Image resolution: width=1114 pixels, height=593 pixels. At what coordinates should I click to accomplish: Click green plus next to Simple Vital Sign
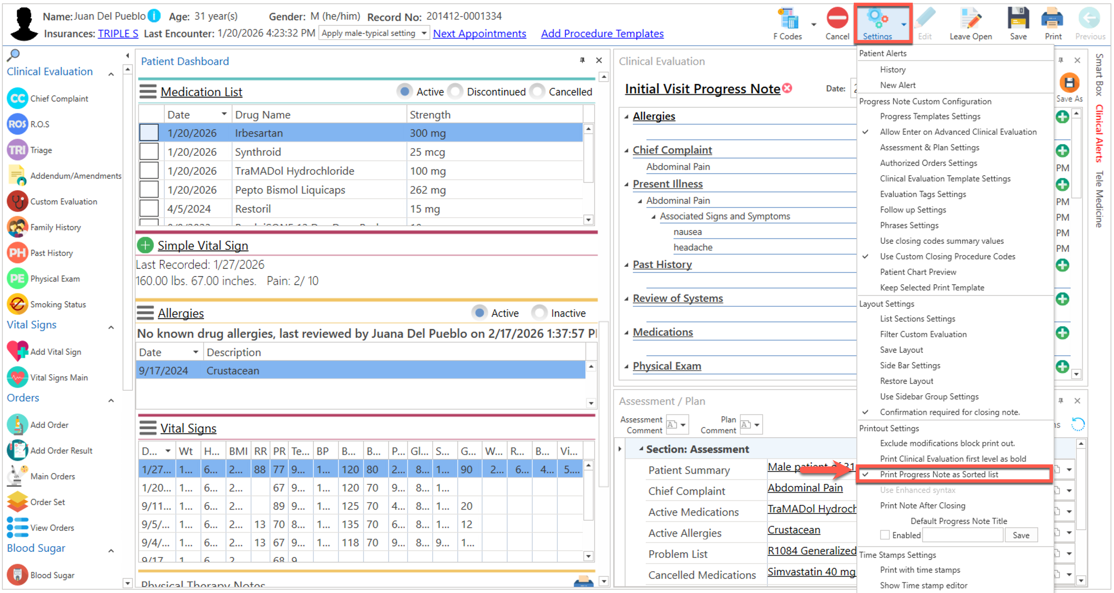click(145, 245)
